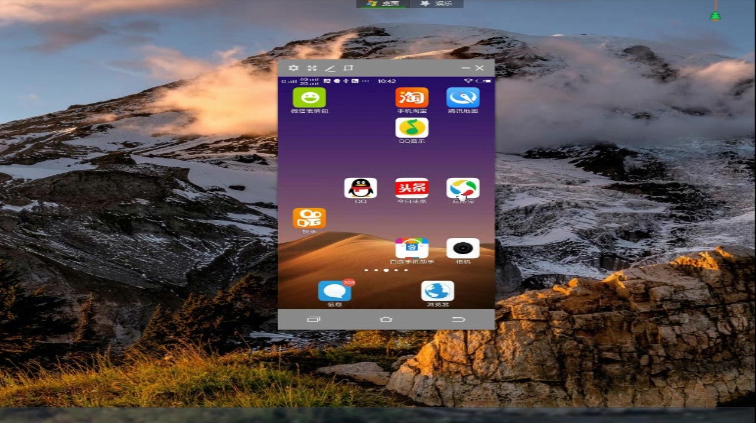Launch the 手机淘宝 Taobao app

point(412,97)
